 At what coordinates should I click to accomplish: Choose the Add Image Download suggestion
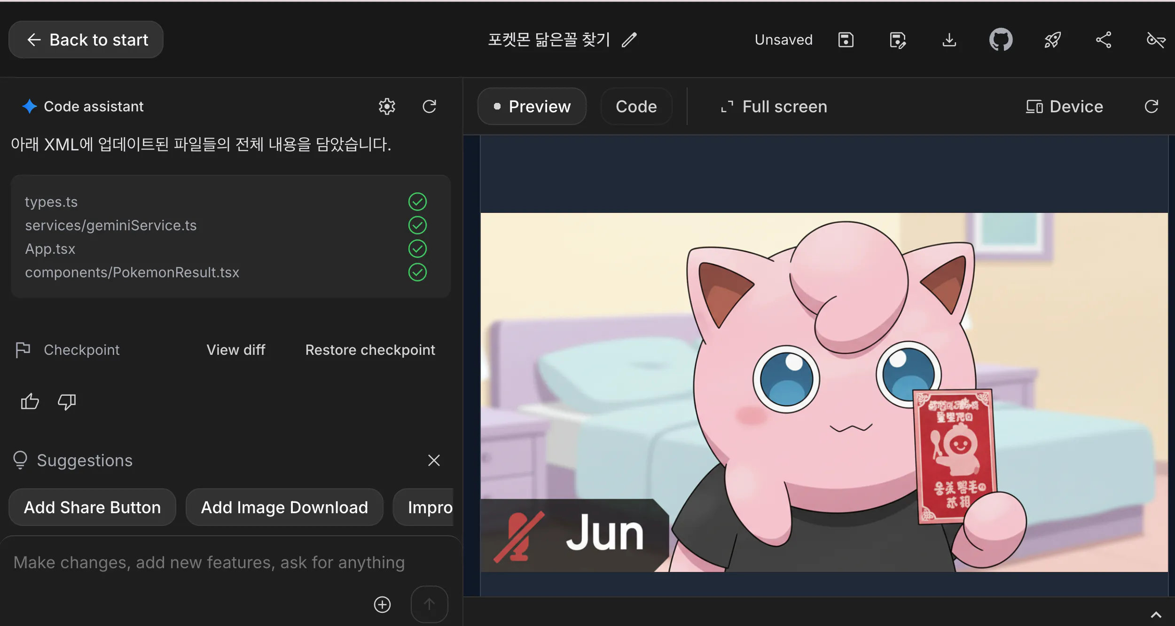284,507
